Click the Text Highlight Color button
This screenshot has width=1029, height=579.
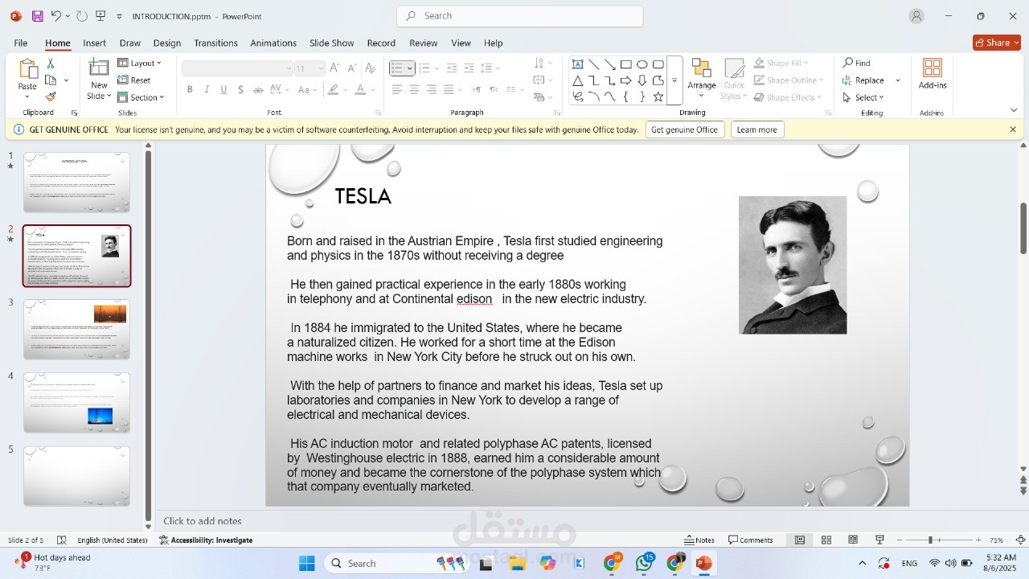[x=334, y=89]
